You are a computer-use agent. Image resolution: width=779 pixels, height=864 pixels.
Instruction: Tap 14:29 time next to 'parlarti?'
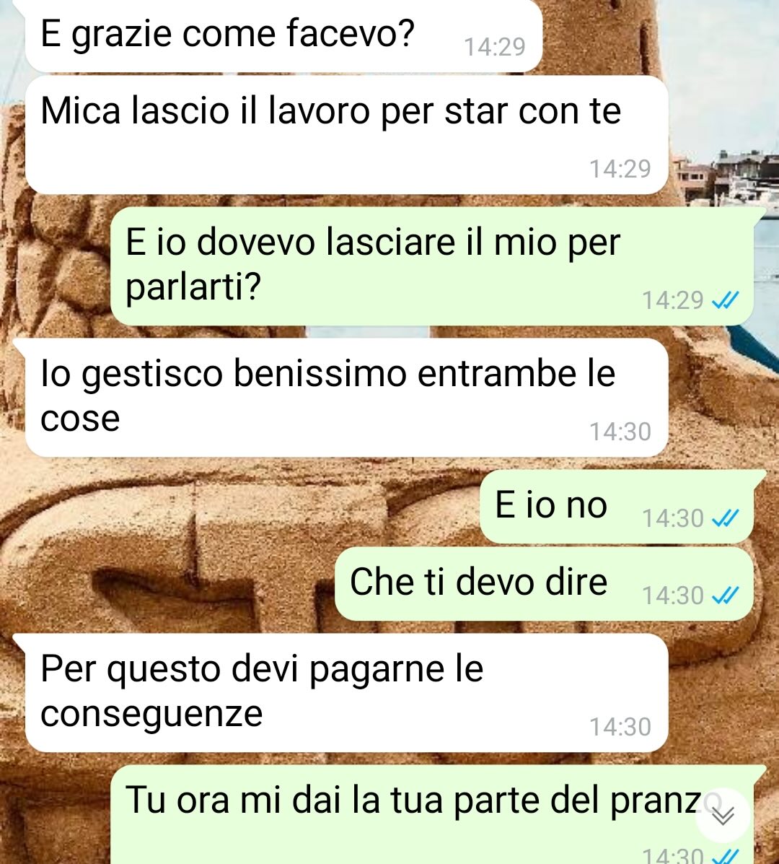pos(673,300)
